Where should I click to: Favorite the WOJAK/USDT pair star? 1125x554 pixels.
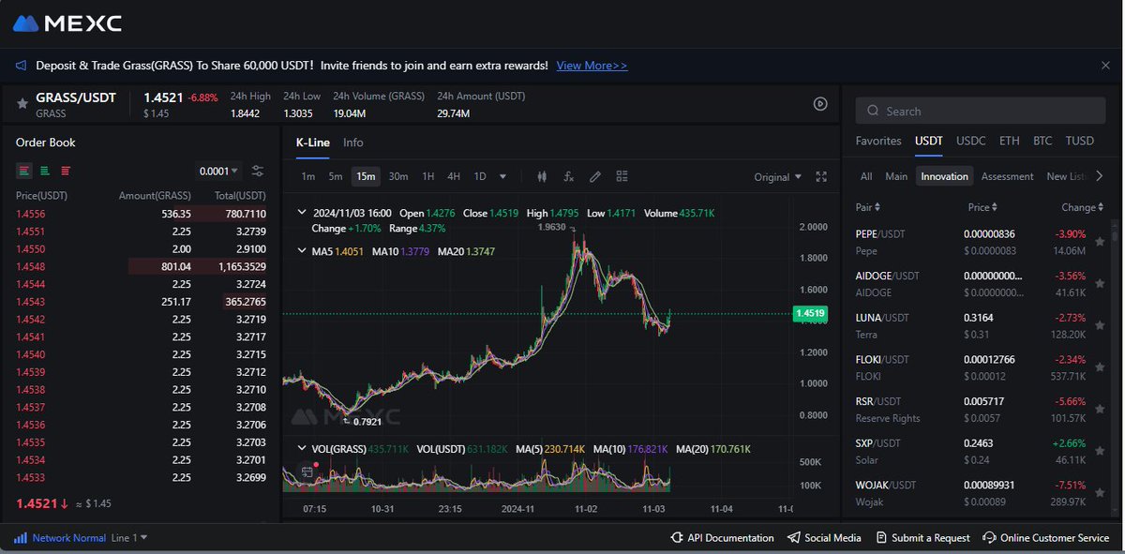pyautogui.click(x=1100, y=492)
